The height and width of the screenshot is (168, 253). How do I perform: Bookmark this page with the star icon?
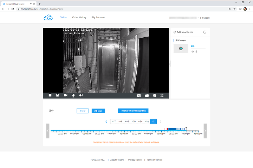click(x=234, y=9)
